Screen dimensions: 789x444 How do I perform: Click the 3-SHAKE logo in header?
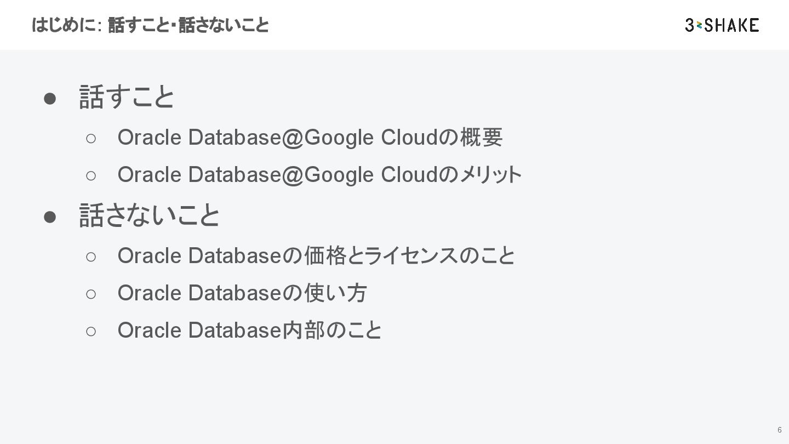[722, 25]
